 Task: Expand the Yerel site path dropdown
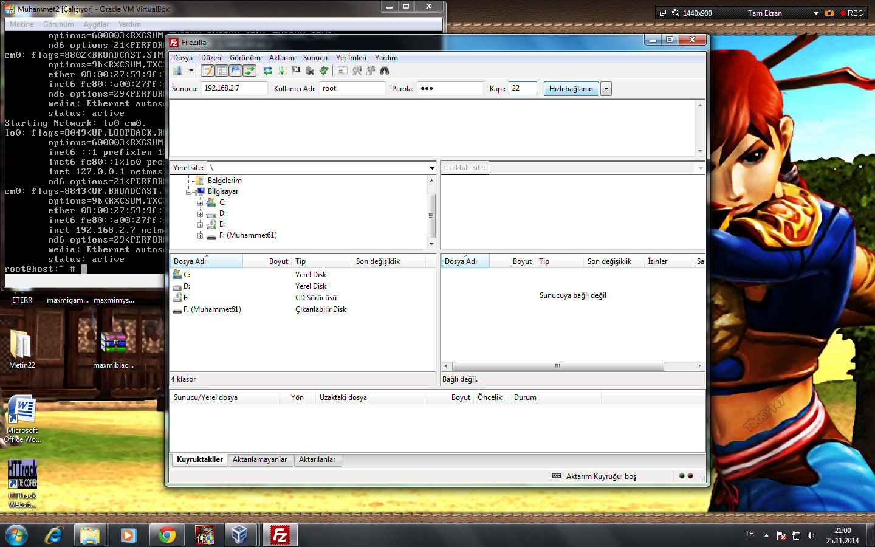(x=432, y=168)
